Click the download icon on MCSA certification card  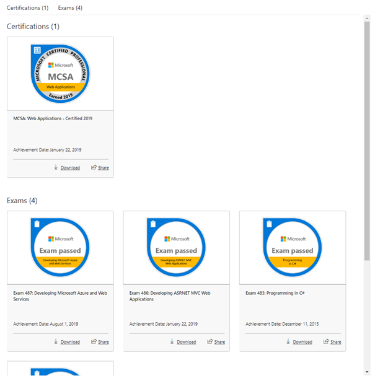(56, 167)
